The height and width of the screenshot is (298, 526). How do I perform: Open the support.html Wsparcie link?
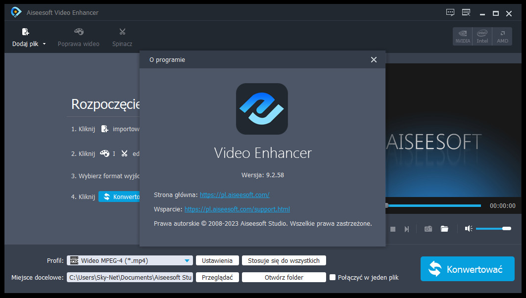coord(237,209)
